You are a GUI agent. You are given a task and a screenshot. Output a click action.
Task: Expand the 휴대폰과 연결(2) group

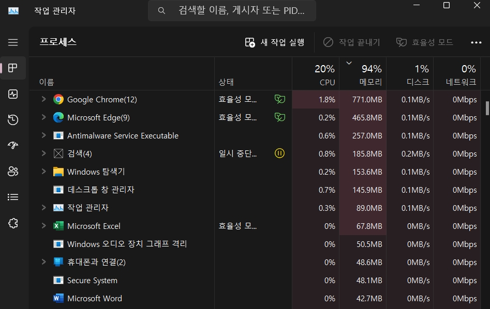tap(44, 261)
